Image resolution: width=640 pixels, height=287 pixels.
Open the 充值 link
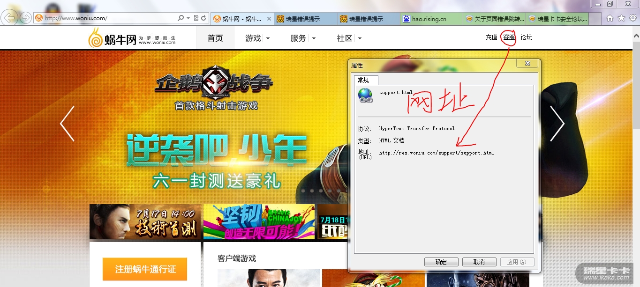pyautogui.click(x=491, y=37)
